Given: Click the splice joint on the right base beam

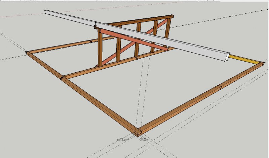Looking at the screenshot, I should pyautogui.click(x=220, y=87).
